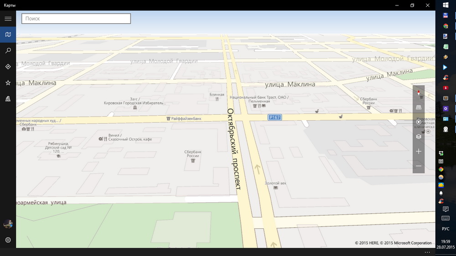Open the Search pane from the sidebar
Image resolution: width=456 pixels, height=256 pixels.
point(8,51)
